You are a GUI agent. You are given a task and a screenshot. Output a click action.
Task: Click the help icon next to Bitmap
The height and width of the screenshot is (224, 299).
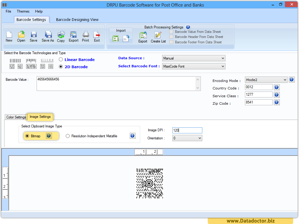pyautogui.click(x=49, y=136)
